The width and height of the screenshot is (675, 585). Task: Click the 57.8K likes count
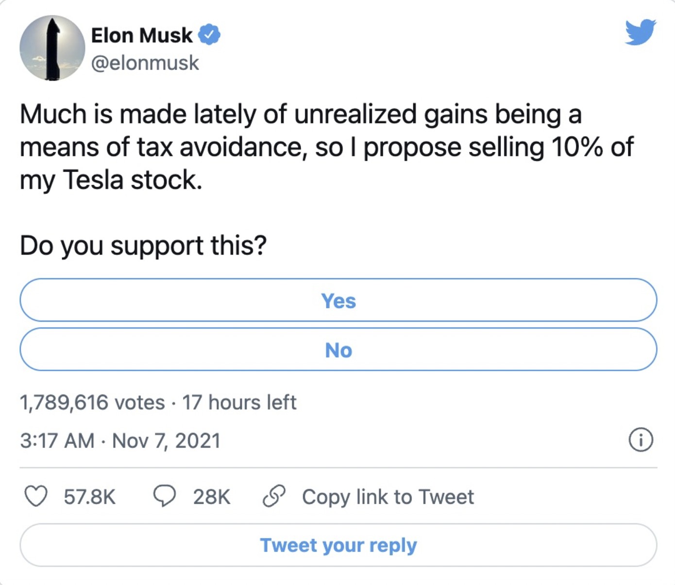pos(90,497)
